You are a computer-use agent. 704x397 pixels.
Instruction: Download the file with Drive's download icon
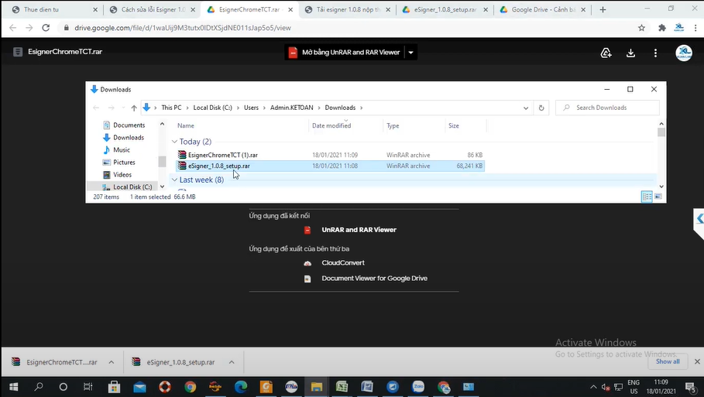[x=630, y=53]
